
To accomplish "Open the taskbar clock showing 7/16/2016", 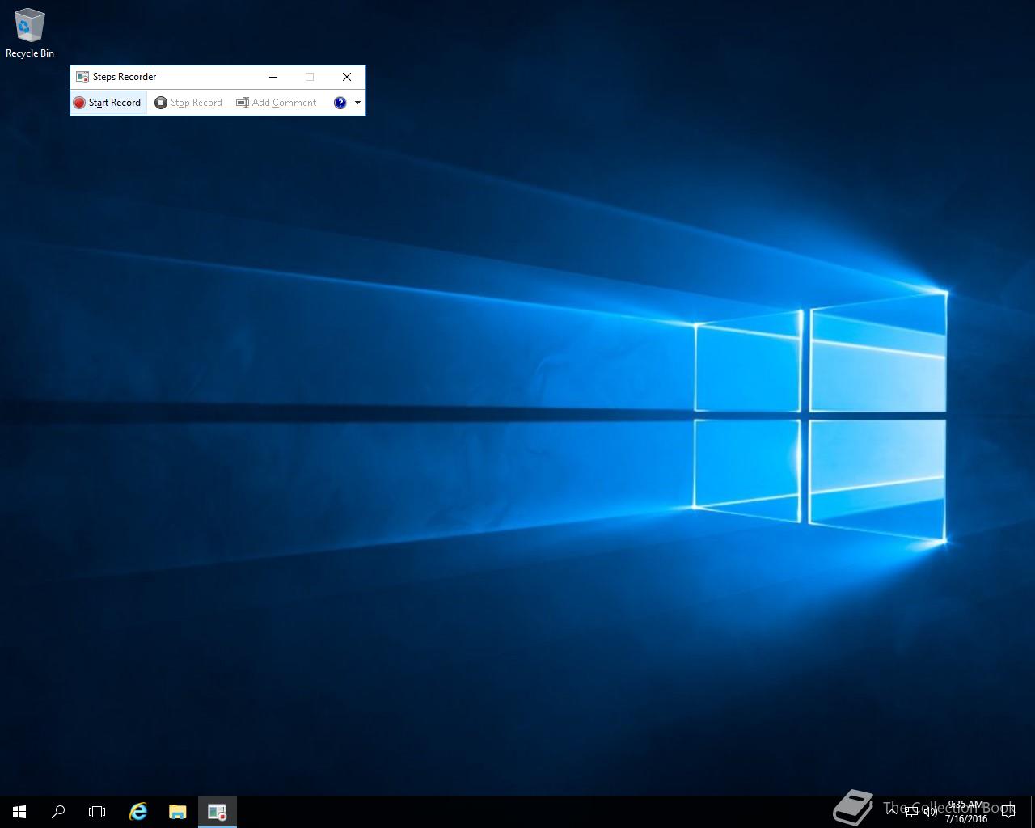I will pyautogui.click(x=966, y=812).
